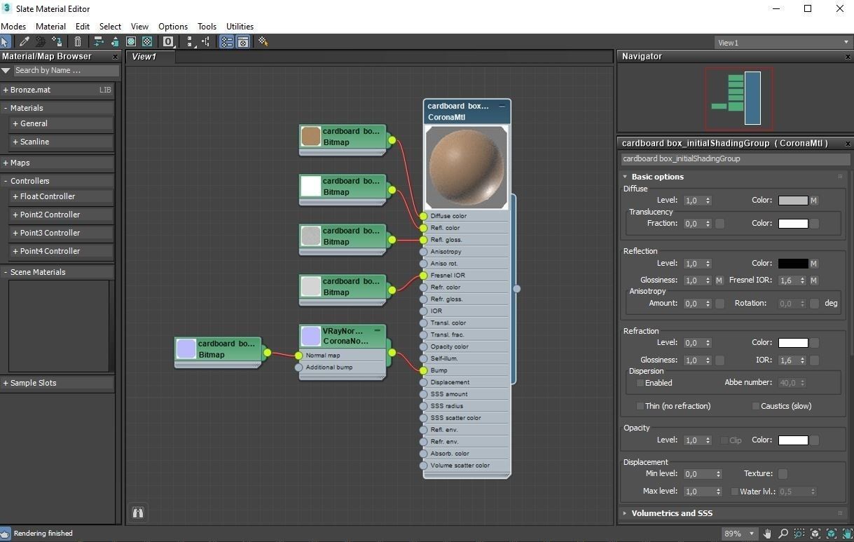Collapse the Materials group
The image size is (854, 542).
point(5,108)
